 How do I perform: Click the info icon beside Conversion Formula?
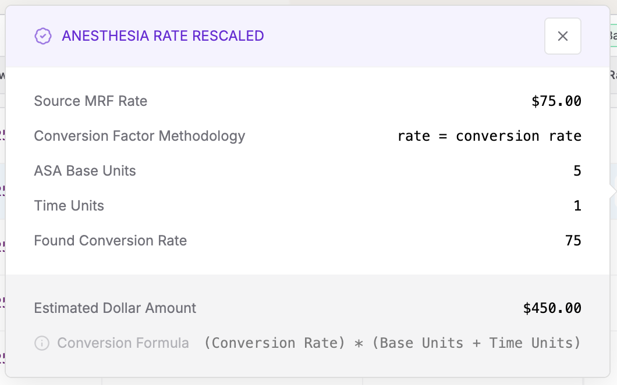[42, 343]
